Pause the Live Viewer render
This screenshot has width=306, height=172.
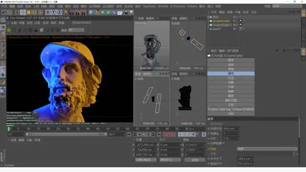pos(20,30)
